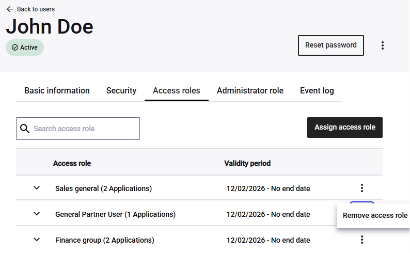Click the back arrow icon
410x253 pixels.
[x=10, y=9]
